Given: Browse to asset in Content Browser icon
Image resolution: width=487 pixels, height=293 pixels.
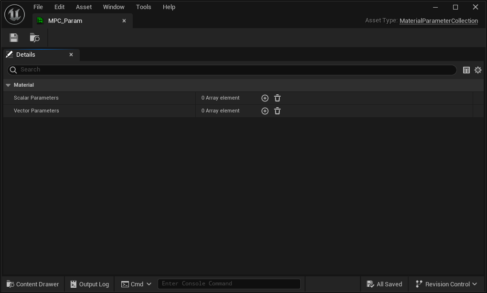Looking at the screenshot, I should (34, 38).
